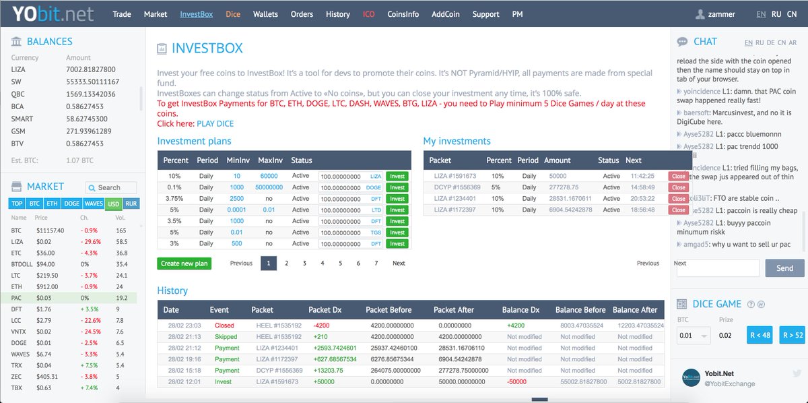Click the market Search field
The width and height of the screenshot is (808, 403).
[x=111, y=188]
